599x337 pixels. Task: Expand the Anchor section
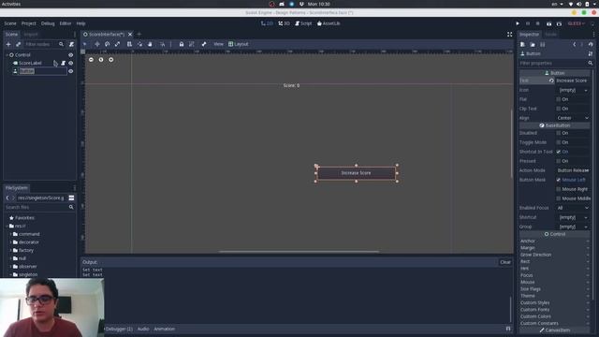pyautogui.click(x=555, y=242)
